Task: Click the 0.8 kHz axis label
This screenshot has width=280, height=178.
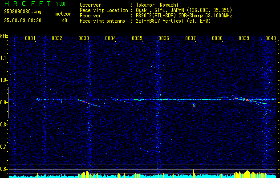Action: click(4, 125)
